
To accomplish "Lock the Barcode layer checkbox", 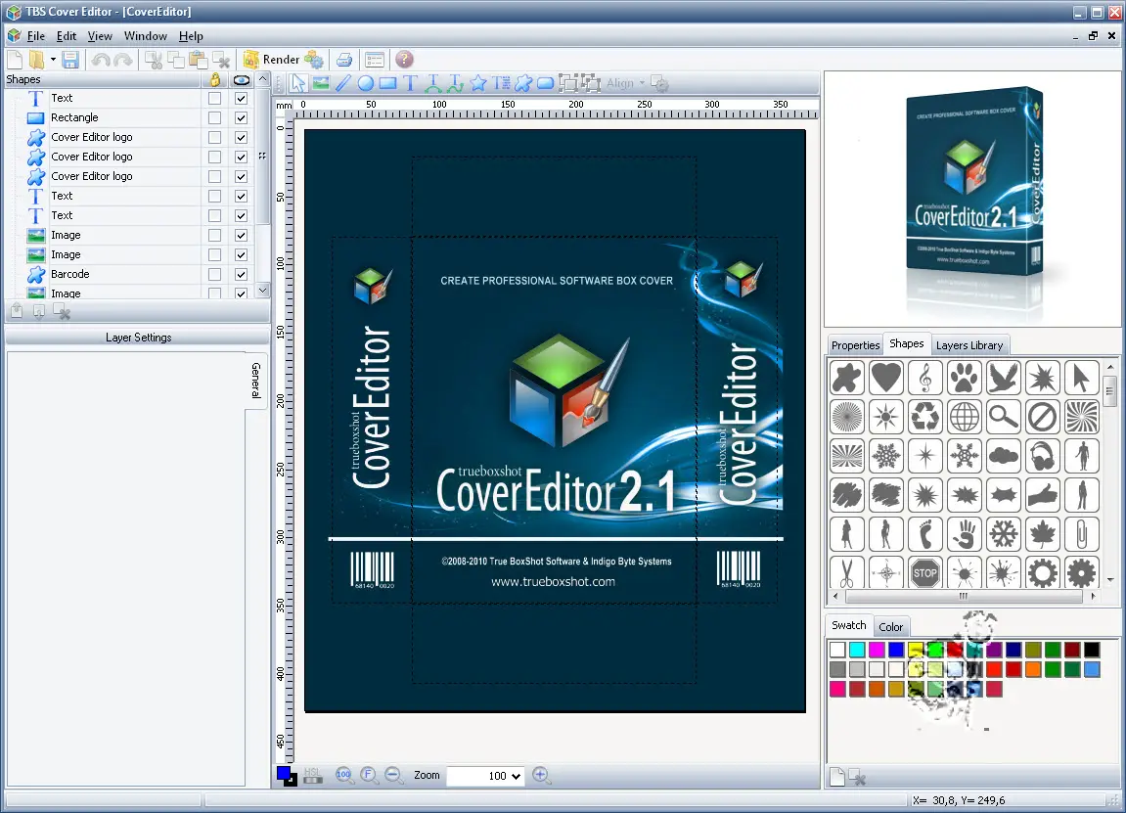I will (x=214, y=274).
